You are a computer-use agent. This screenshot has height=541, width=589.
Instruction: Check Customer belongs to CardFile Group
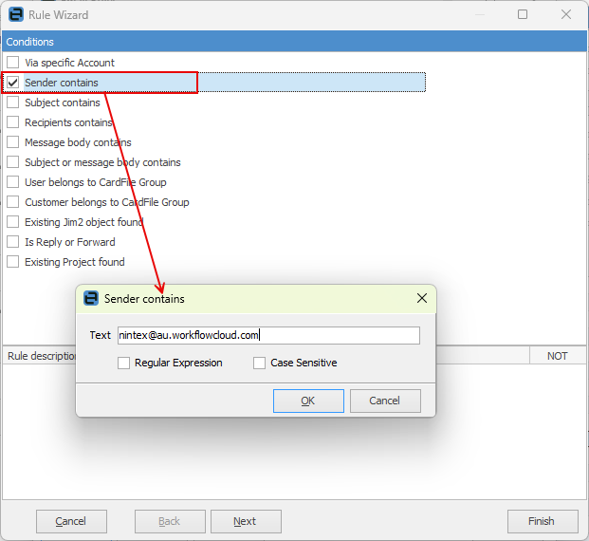coord(12,201)
